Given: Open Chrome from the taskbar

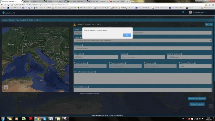Looking at the screenshot, I should click(x=38, y=119).
